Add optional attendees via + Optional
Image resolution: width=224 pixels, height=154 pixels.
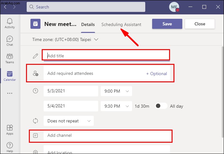157,74
